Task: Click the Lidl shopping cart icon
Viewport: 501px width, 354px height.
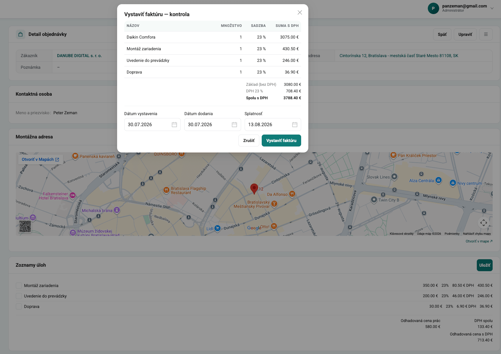Action: 217,228
